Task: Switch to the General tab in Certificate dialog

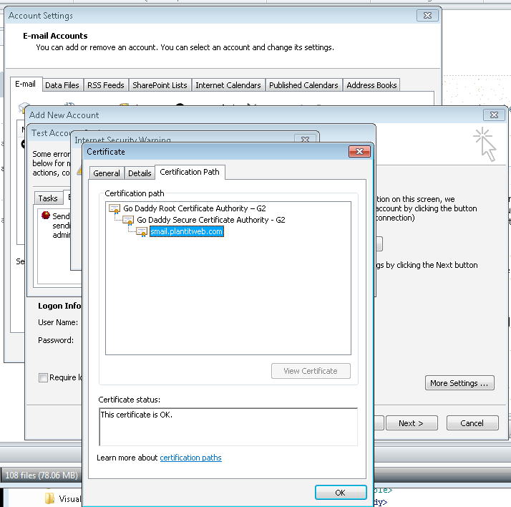Action: (107, 173)
